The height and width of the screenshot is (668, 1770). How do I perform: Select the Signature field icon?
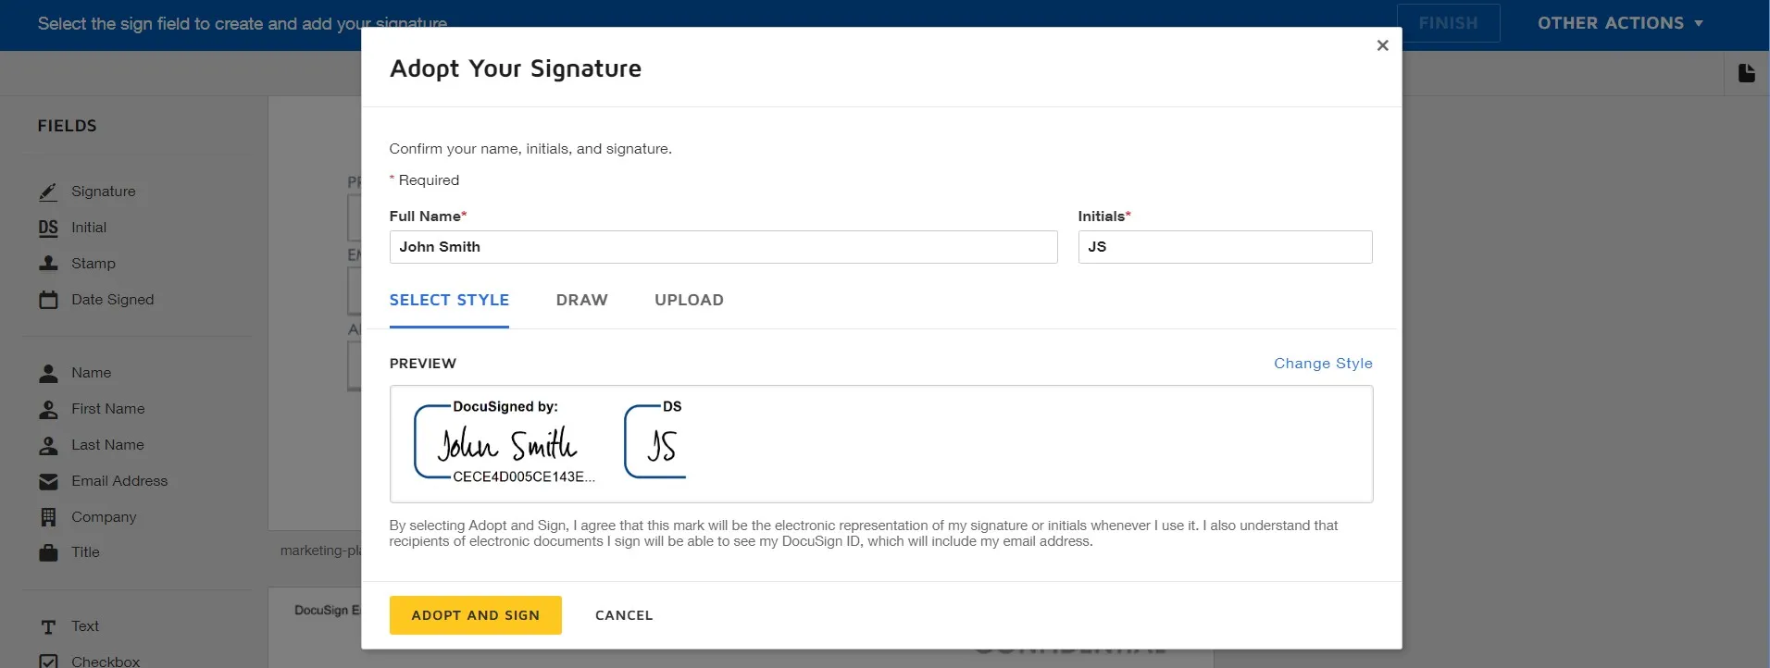(48, 192)
